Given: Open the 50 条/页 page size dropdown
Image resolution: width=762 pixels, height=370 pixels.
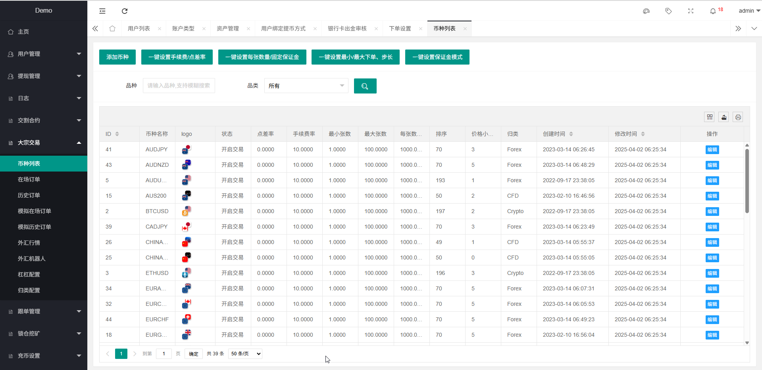Looking at the screenshot, I should pyautogui.click(x=245, y=354).
